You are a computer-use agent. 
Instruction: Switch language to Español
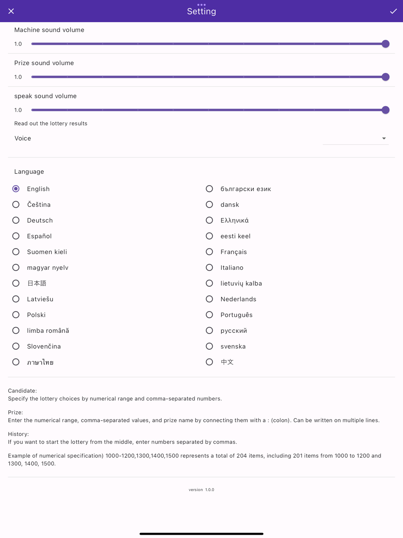[x=16, y=236]
